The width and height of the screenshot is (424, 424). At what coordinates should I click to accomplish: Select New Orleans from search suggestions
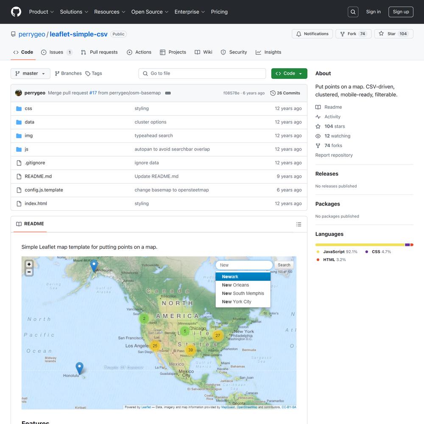[x=243, y=285]
